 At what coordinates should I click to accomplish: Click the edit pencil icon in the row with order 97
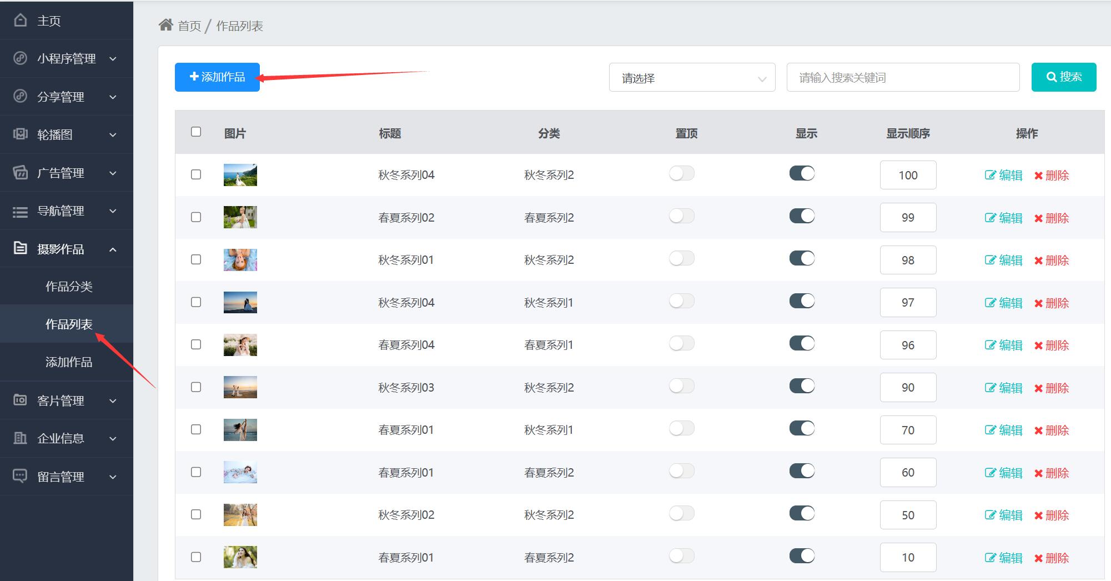pyautogui.click(x=990, y=303)
